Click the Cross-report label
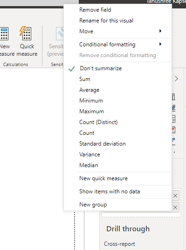 coord(119,244)
